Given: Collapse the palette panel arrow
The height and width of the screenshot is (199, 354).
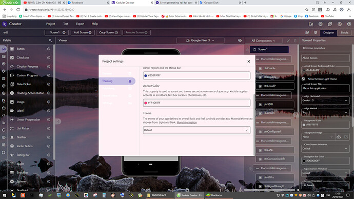Looking at the screenshot, I should (x=58, y=122).
